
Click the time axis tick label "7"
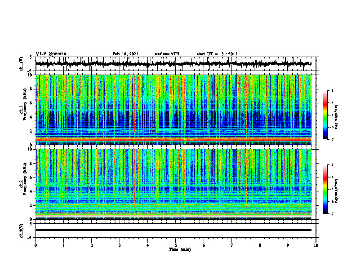click(232, 245)
